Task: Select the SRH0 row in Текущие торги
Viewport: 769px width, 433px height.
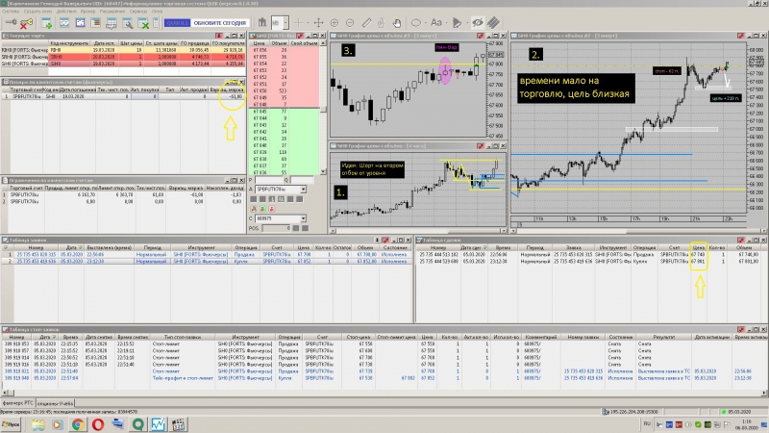Action: click(123, 57)
